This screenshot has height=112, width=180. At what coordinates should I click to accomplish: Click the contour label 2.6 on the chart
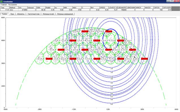[x=112, y=69]
